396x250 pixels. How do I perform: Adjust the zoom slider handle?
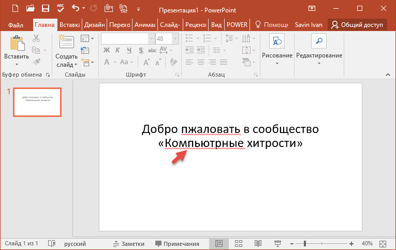point(305,243)
